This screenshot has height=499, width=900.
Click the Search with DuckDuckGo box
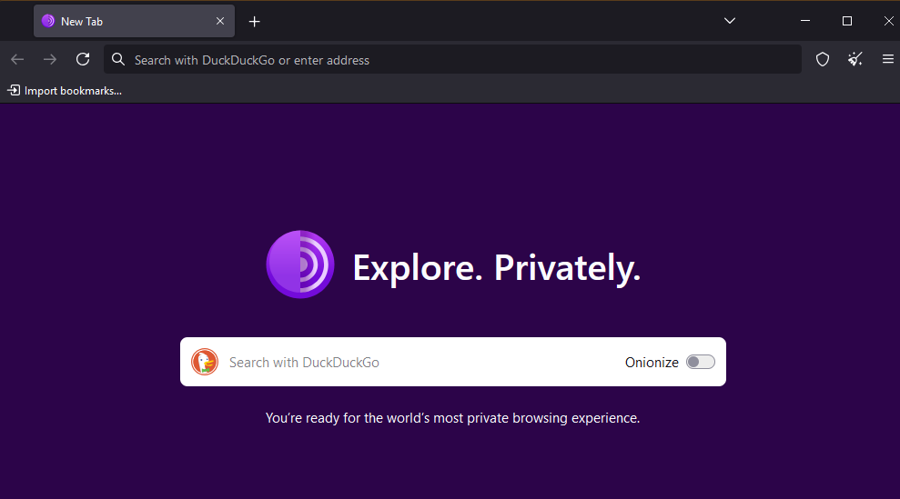coord(453,362)
